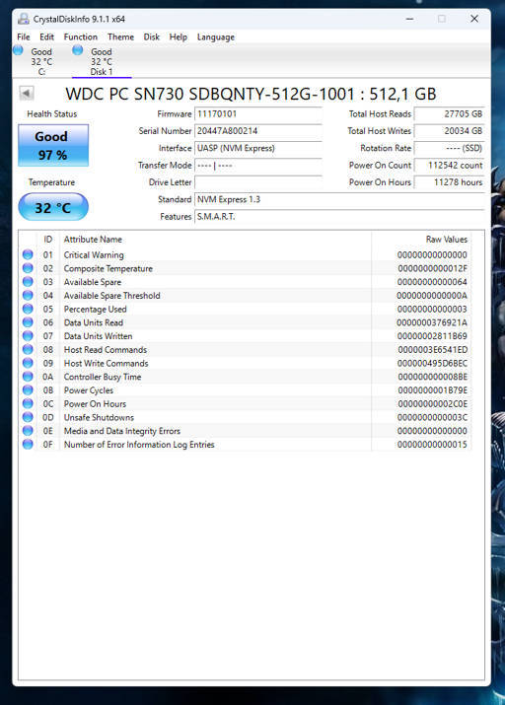Screen dimensions: 505x705
Task: Switch to the C: drive tab
Action: tap(41, 61)
